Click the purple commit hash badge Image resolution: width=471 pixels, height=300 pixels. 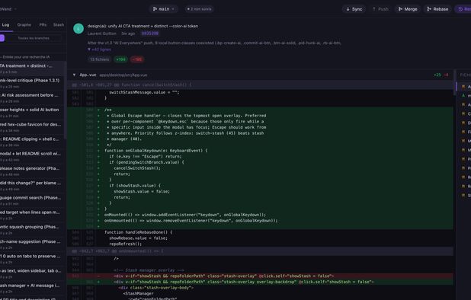(x=150, y=34)
